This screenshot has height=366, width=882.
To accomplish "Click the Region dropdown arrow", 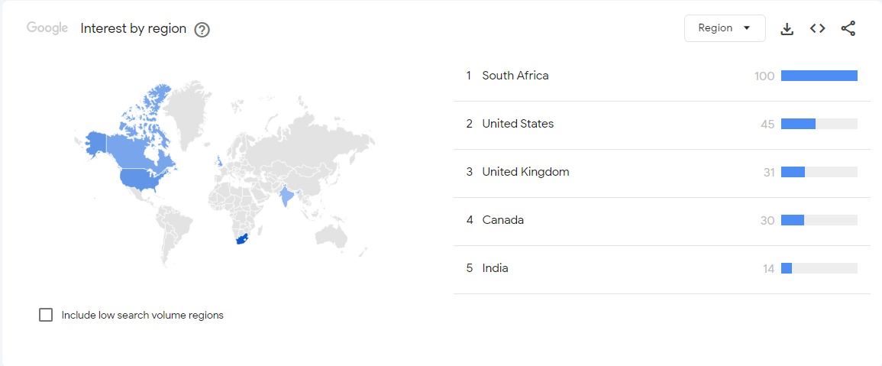I will point(747,28).
